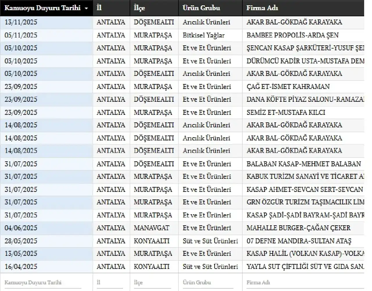
Task: Click the firm DANA KÖFTE PİYAZ SALONU
Action: (305, 99)
